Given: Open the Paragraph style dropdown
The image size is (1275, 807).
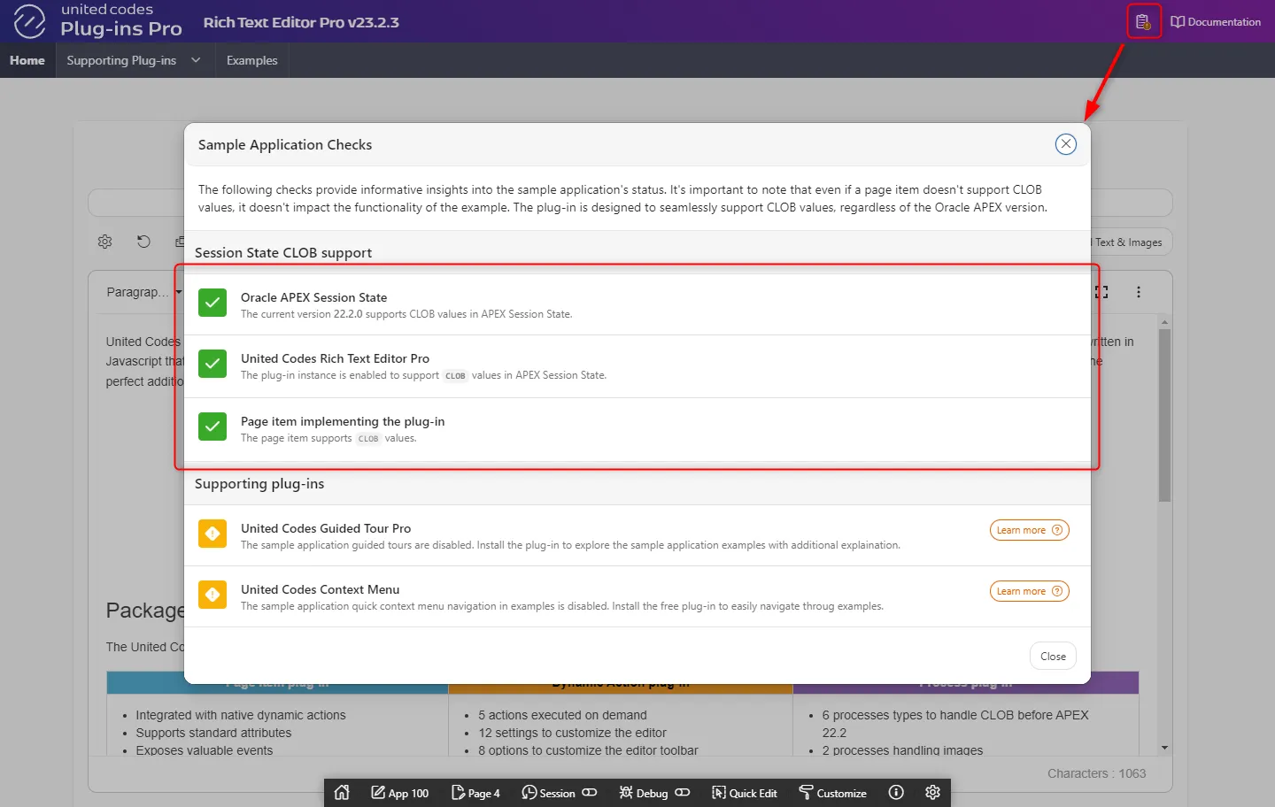Looking at the screenshot, I should (x=142, y=292).
